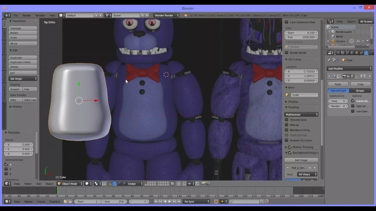
Task: Toggle Camera visibility eye in outliner
Action: (x=358, y=41)
